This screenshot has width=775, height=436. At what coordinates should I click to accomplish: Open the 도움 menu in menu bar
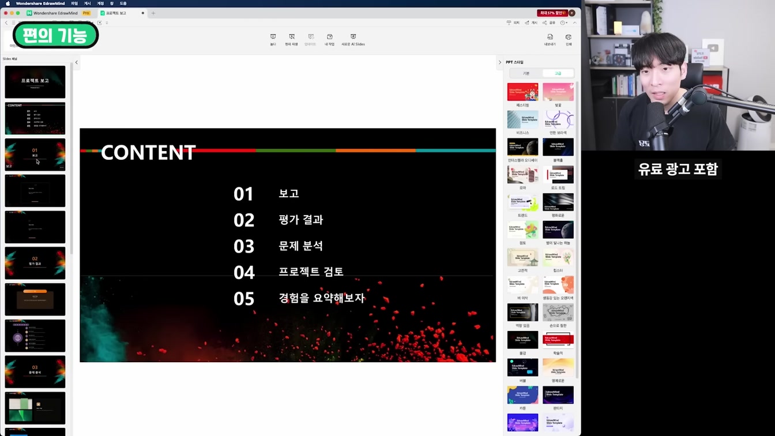(123, 3)
